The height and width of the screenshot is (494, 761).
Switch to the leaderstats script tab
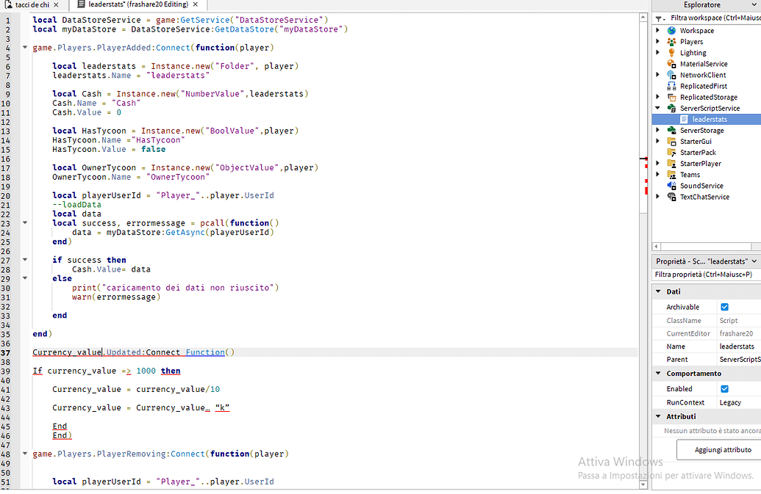tap(138, 4)
